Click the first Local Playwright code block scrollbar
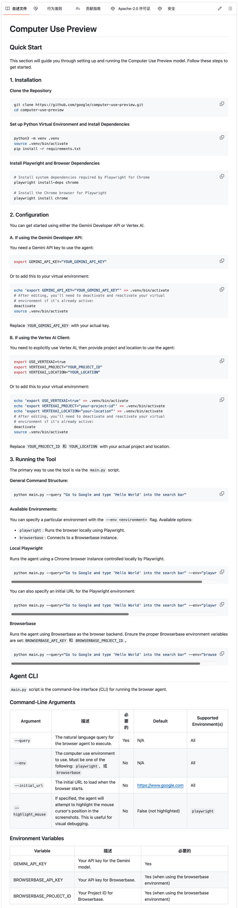Image resolution: width=238 pixels, height=908 pixels. click(x=107, y=582)
